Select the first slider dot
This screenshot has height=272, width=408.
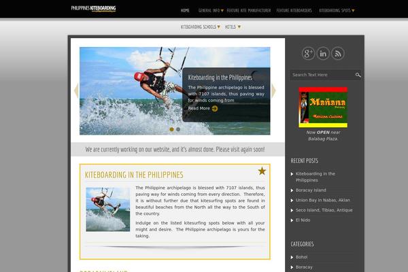click(x=172, y=129)
